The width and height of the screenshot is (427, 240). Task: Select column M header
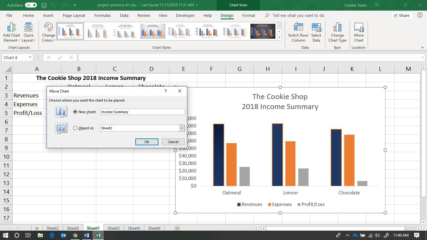(x=408, y=69)
